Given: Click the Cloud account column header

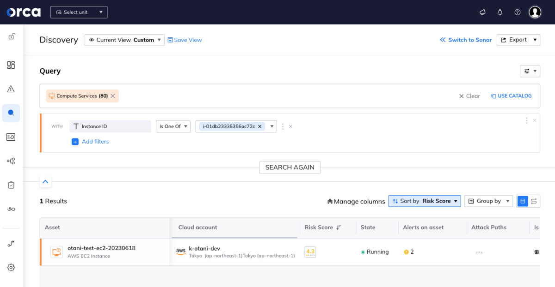Looking at the screenshot, I should pos(197,227).
